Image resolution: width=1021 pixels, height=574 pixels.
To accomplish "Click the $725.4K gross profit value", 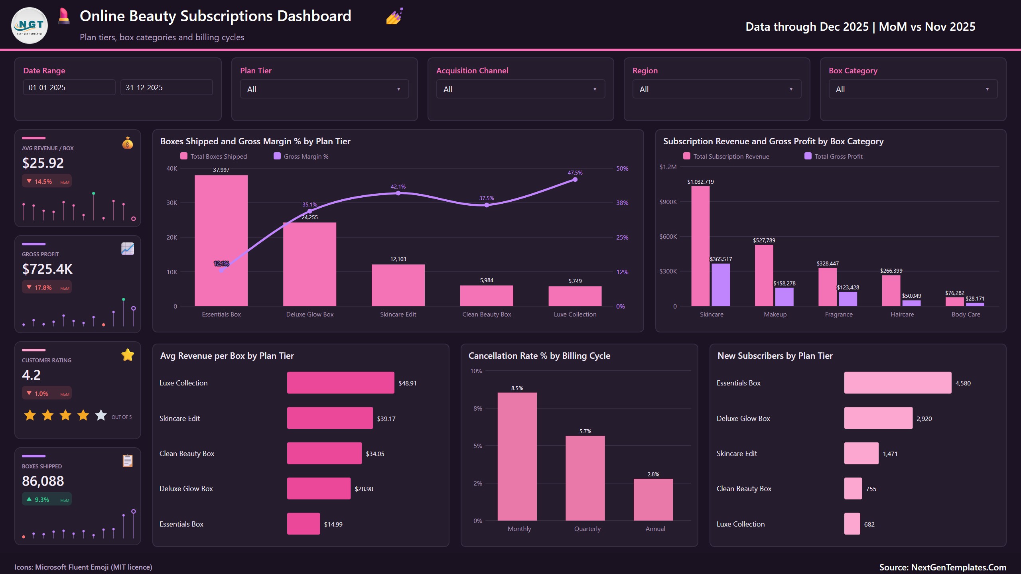I will 47,269.
